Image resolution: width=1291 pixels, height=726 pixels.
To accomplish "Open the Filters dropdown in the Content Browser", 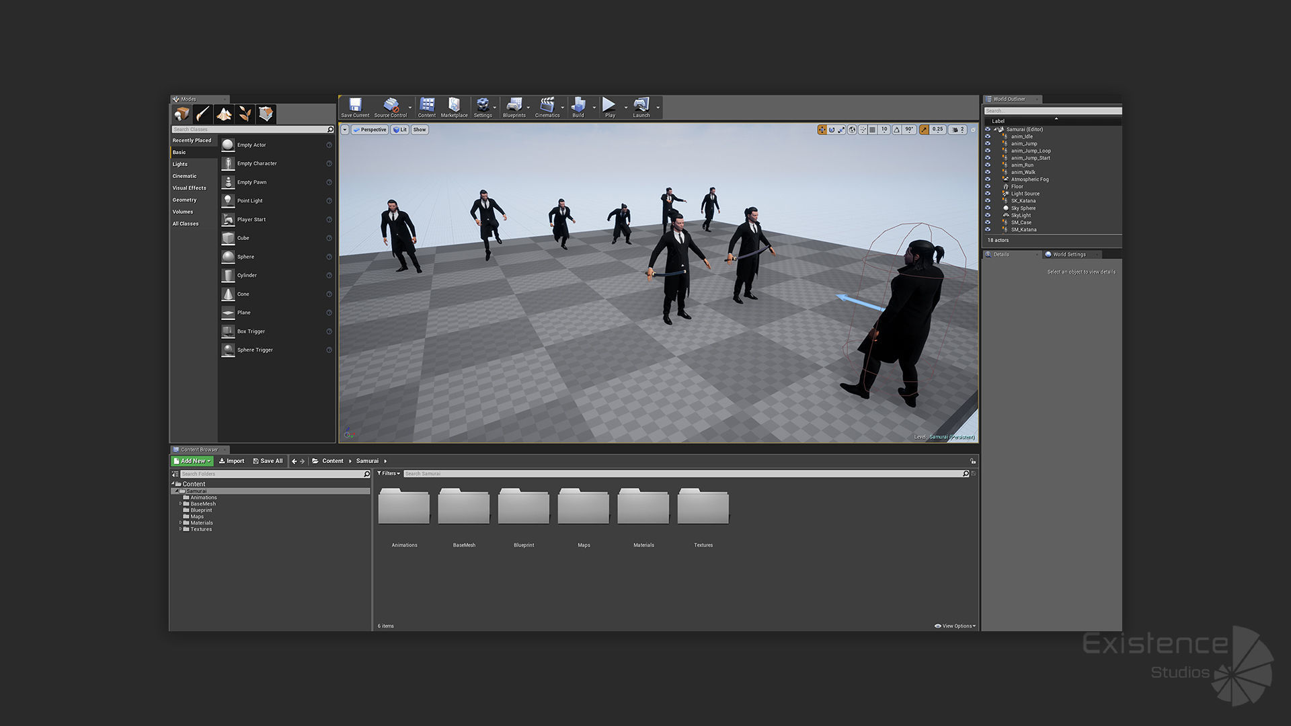I will [x=389, y=474].
